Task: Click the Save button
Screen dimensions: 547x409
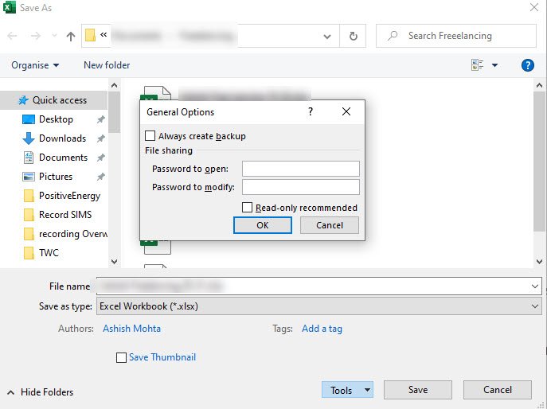Action: pyautogui.click(x=418, y=390)
